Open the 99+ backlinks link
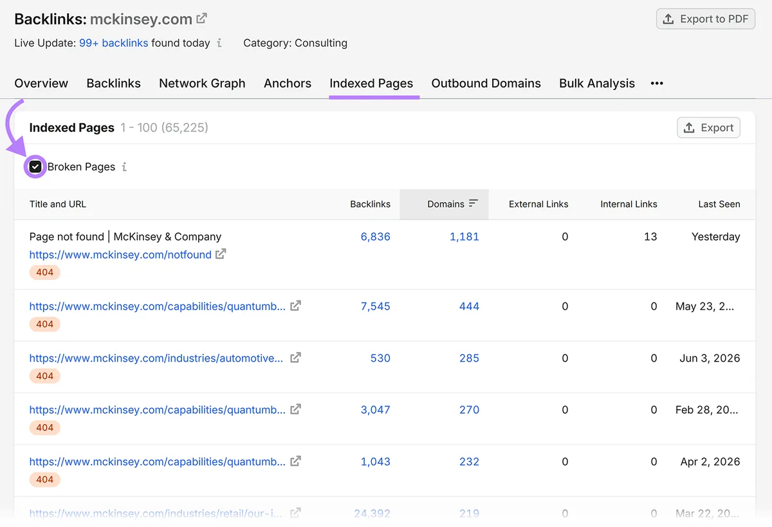This screenshot has width=772, height=527. pyautogui.click(x=113, y=43)
